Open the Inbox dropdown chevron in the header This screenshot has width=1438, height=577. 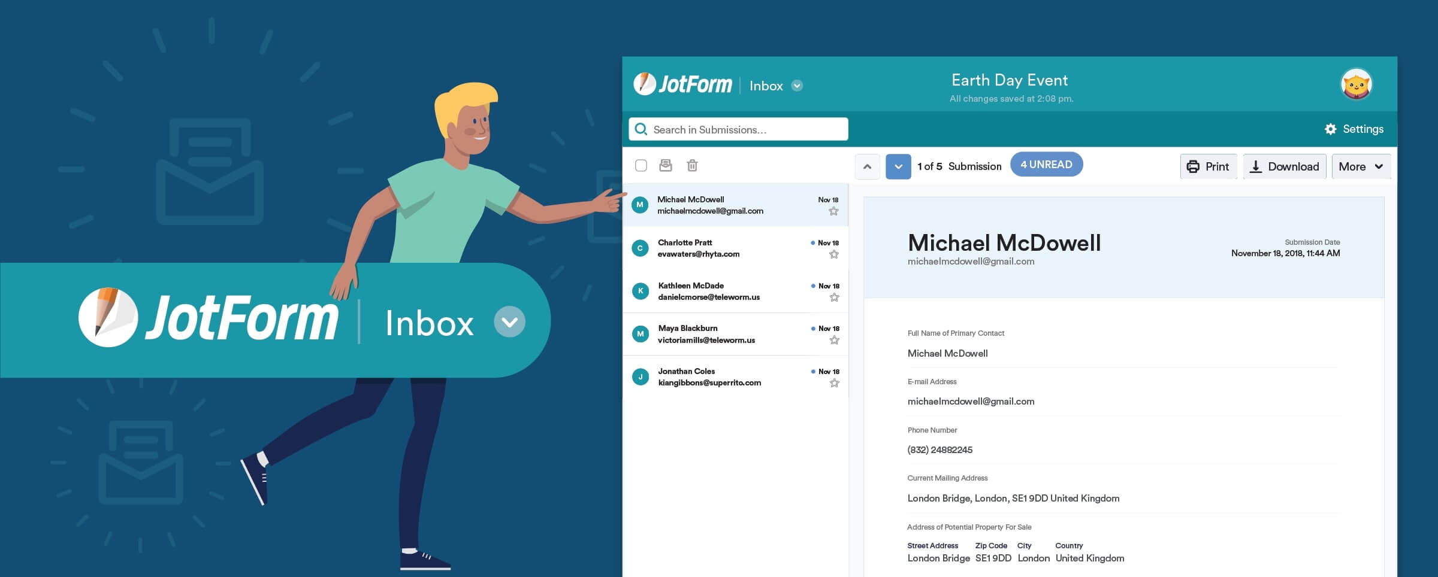[x=797, y=86]
